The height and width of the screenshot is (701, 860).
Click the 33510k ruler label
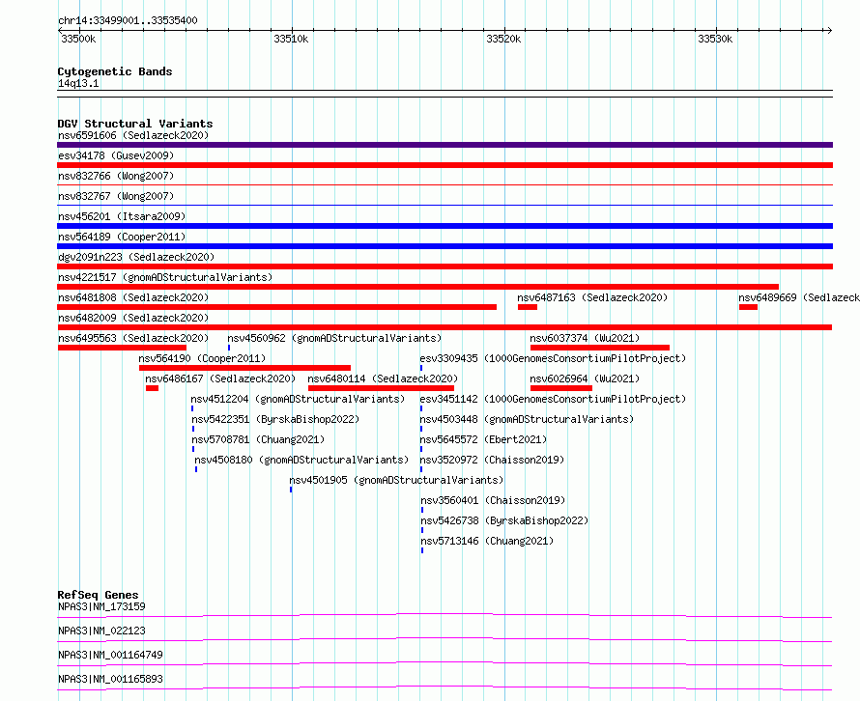coord(291,39)
